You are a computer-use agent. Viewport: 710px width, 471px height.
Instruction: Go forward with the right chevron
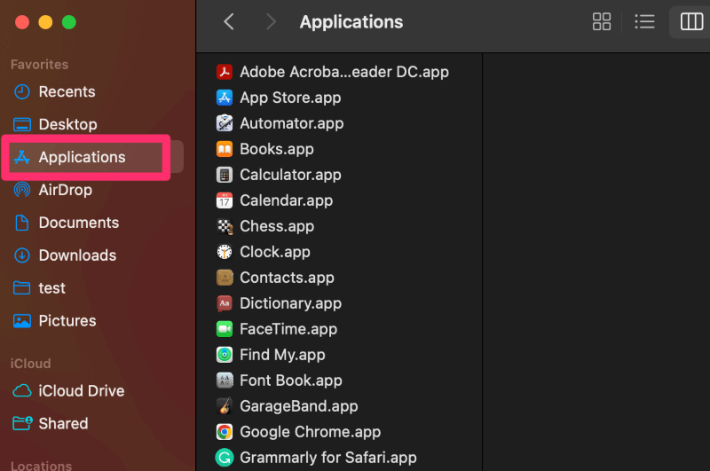click(x=271, y=21)
